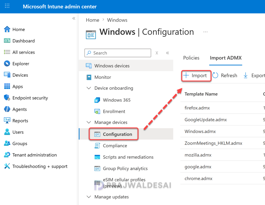Click the Search input field
265x205 pixels.
point(118,53)
